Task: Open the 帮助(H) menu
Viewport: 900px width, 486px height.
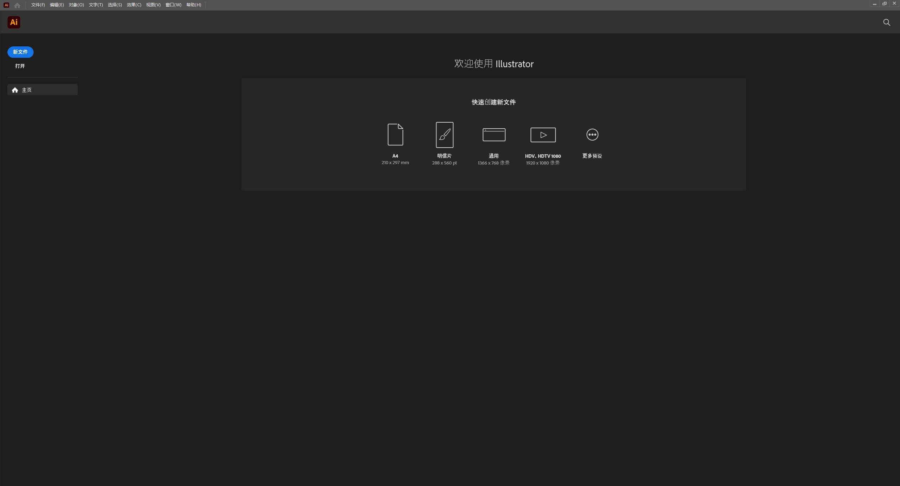Action: pos(193,5)
